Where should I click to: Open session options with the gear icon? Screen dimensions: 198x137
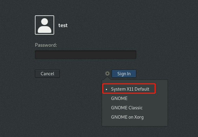point(107,73)
